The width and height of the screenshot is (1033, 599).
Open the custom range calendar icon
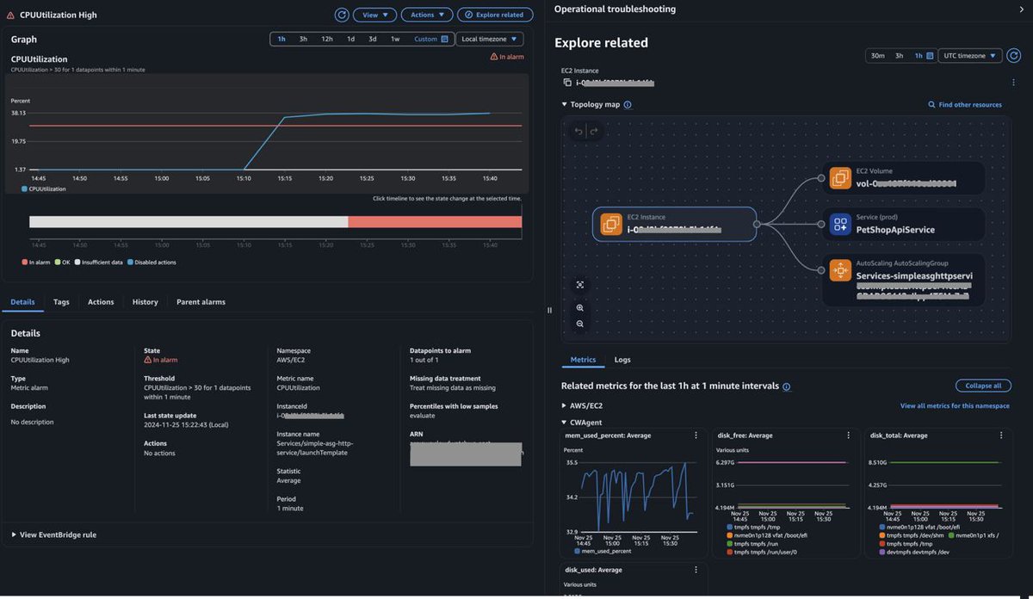[445, 39]
